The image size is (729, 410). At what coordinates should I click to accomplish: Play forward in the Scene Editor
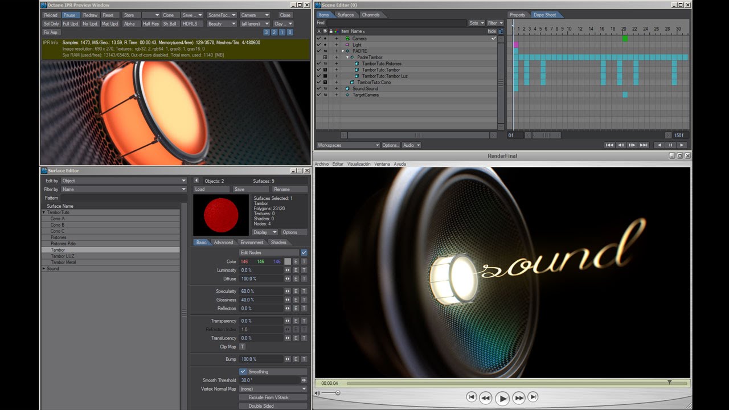pyautogui.click(x=682, y=145)
